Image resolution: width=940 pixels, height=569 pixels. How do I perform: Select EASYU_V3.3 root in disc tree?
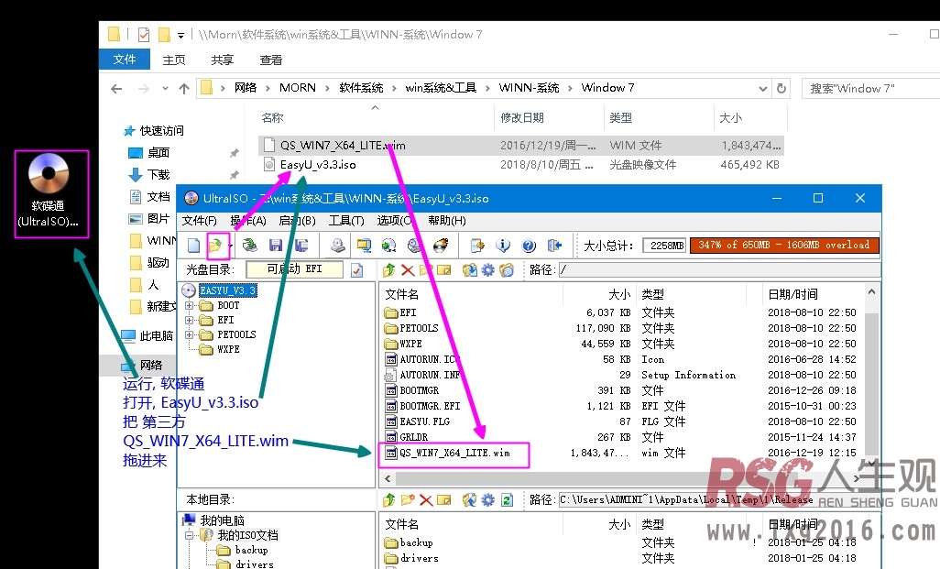pos(228,290)
